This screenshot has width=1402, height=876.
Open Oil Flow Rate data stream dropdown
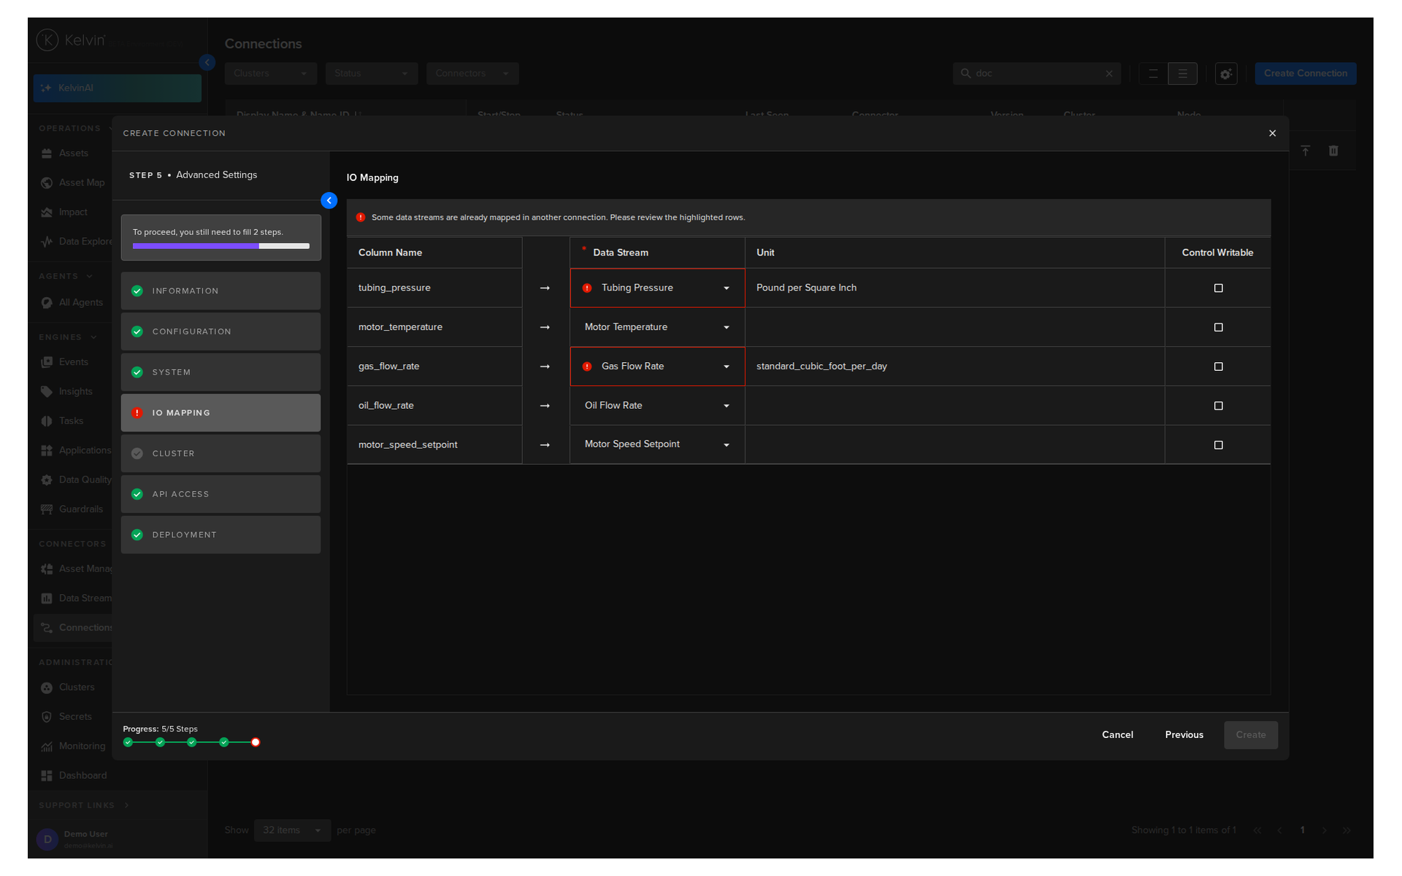click(657, 406)
